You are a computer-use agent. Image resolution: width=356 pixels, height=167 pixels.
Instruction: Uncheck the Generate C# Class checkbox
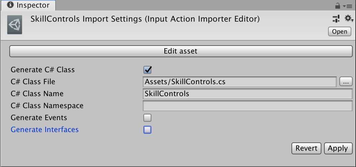pyautogui.click(x=147, y=70)
